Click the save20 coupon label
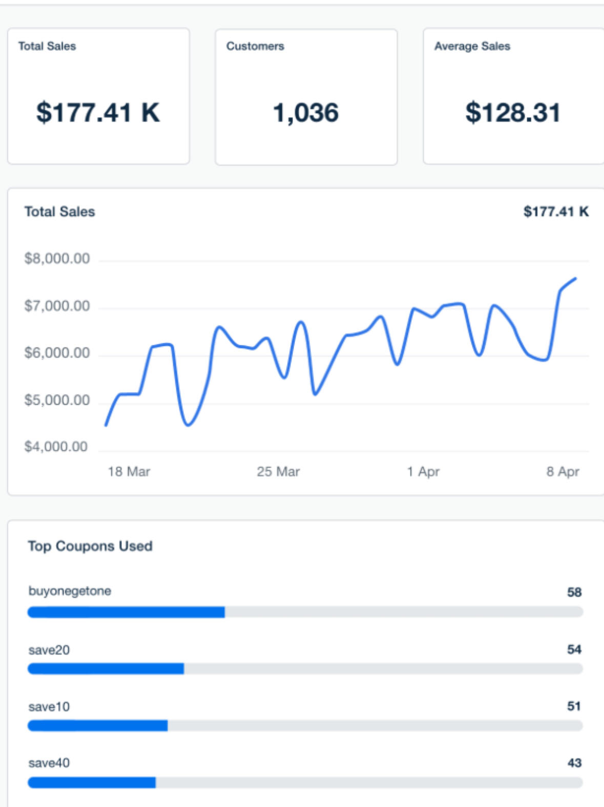Viewport: 604px width, 807px height. click(x=49, y=650)
